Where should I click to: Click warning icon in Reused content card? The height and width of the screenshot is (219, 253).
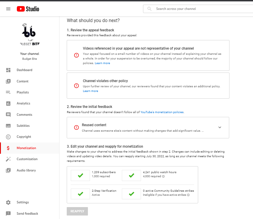click(x=76, y=127)
